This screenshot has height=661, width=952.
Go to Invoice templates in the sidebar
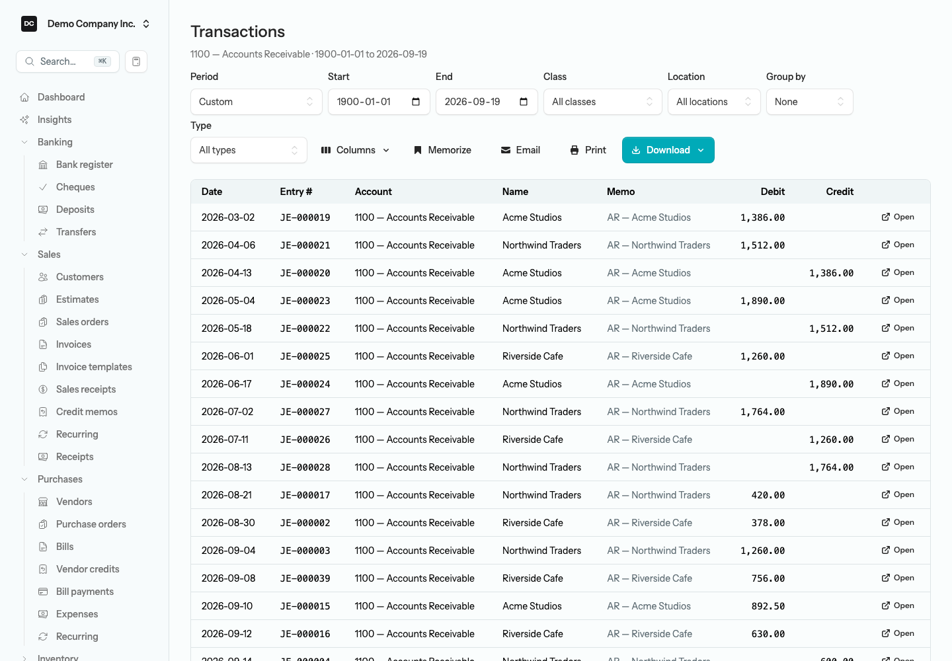[x=94, y=367]
